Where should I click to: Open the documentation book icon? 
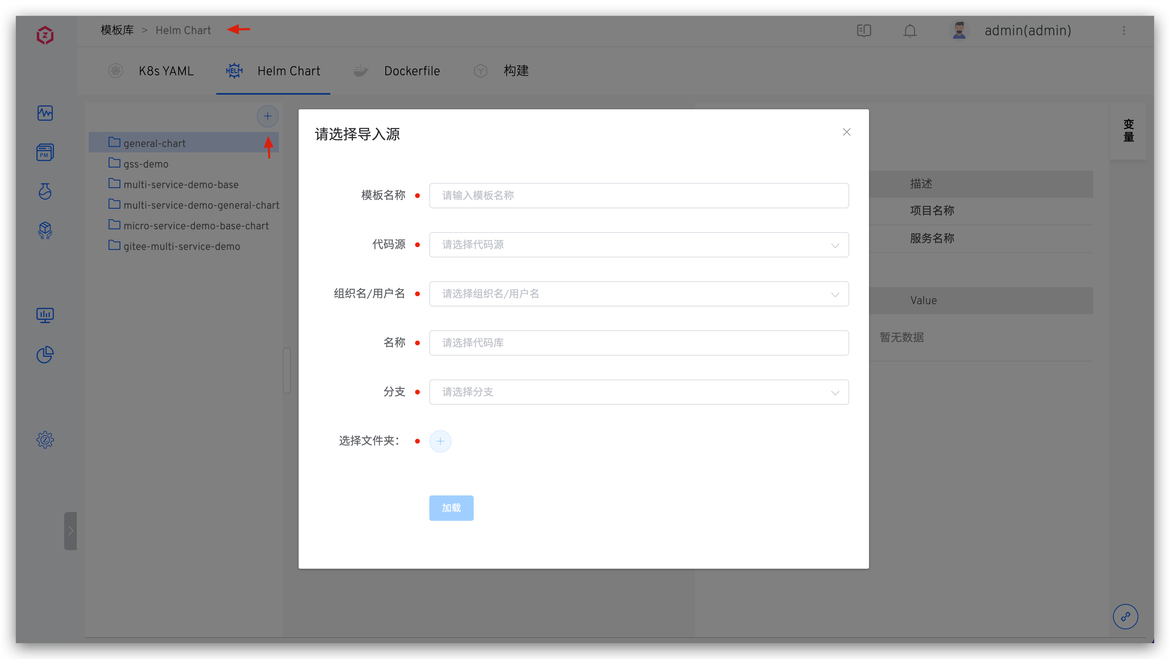(x=864, y=30)
